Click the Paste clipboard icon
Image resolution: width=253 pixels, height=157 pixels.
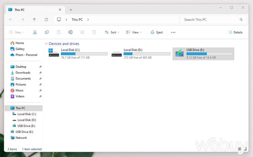click(59, 32)
